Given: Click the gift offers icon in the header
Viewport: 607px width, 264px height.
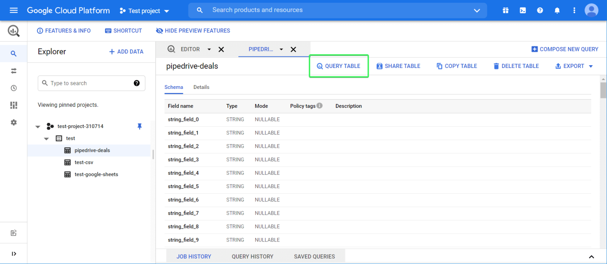Looking at the screenshot, I should tap(505, 10).
